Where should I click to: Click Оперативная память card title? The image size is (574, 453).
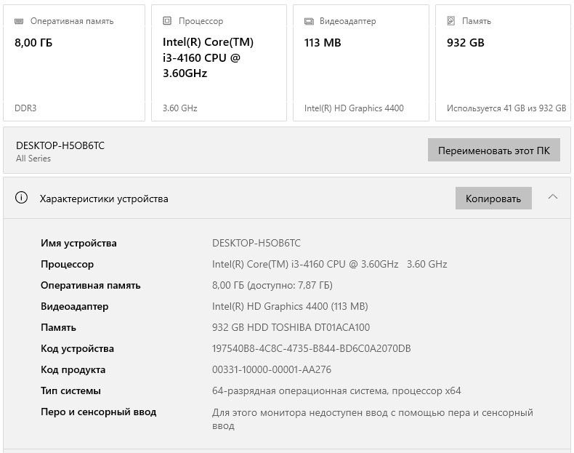pyautogui.click(x=72, y=21)
